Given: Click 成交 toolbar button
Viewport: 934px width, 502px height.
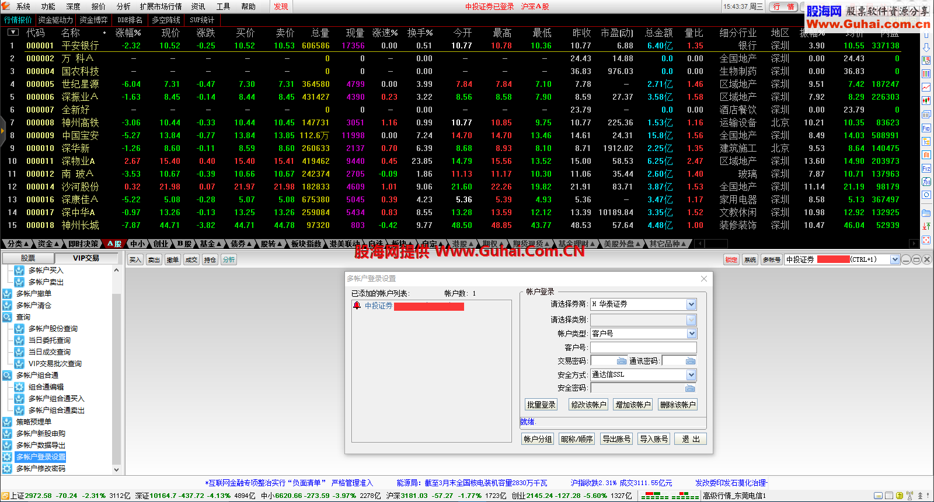Looking at the screenshot, I should [x=191, y=259].
